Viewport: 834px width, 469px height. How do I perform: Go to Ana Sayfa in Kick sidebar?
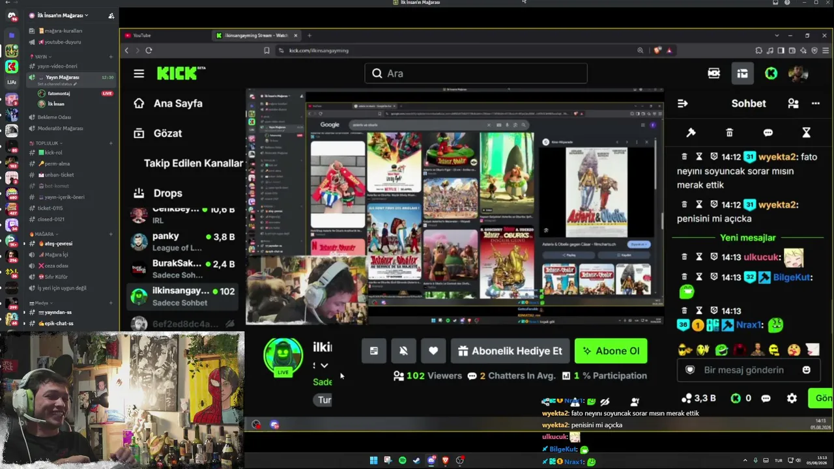coord(168,104)
